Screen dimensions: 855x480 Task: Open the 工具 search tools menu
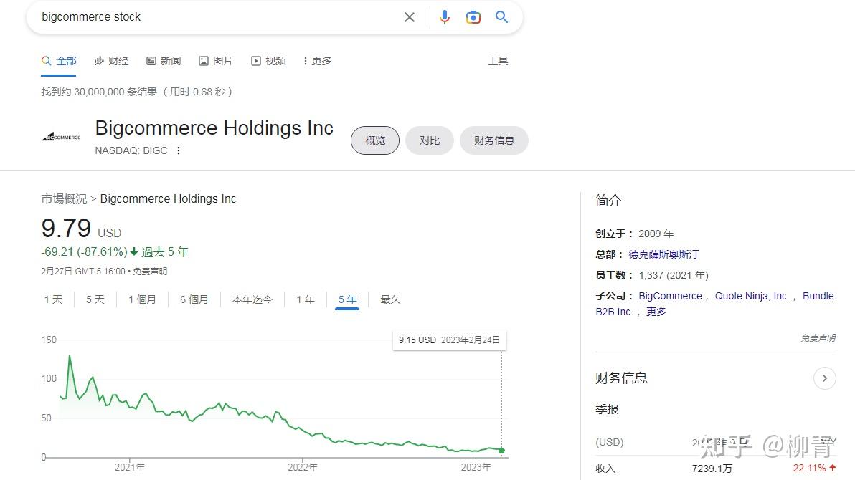[x=498, y=61]
